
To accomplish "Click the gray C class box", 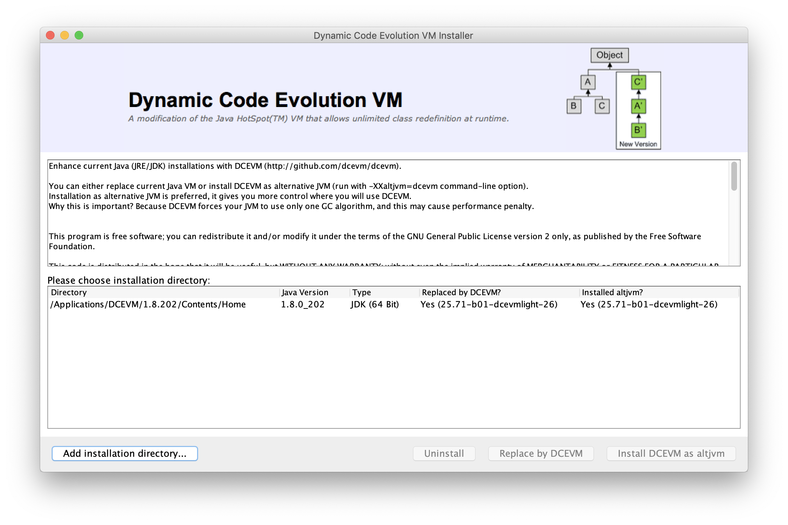I will (602, 106).
